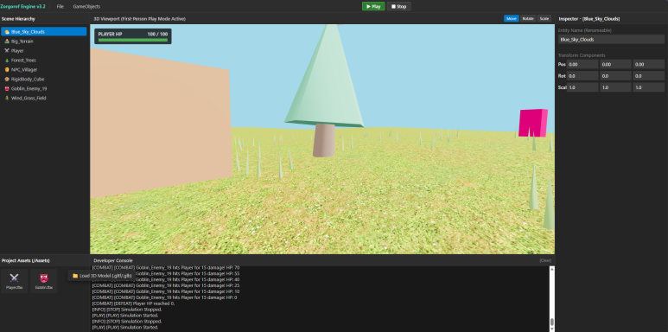
Task: Click the "3D Viewport (First-Person Play Mode Active)" header
Action: pos(139,19)
